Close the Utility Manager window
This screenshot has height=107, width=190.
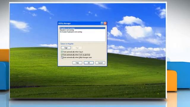pyautogui.click(x=105, y=23)
